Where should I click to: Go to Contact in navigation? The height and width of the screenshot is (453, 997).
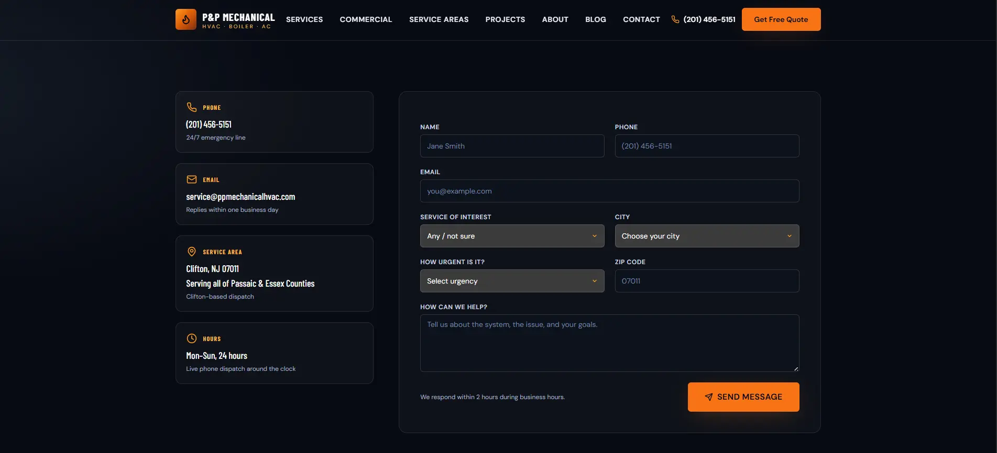click(x=641, y=19)
